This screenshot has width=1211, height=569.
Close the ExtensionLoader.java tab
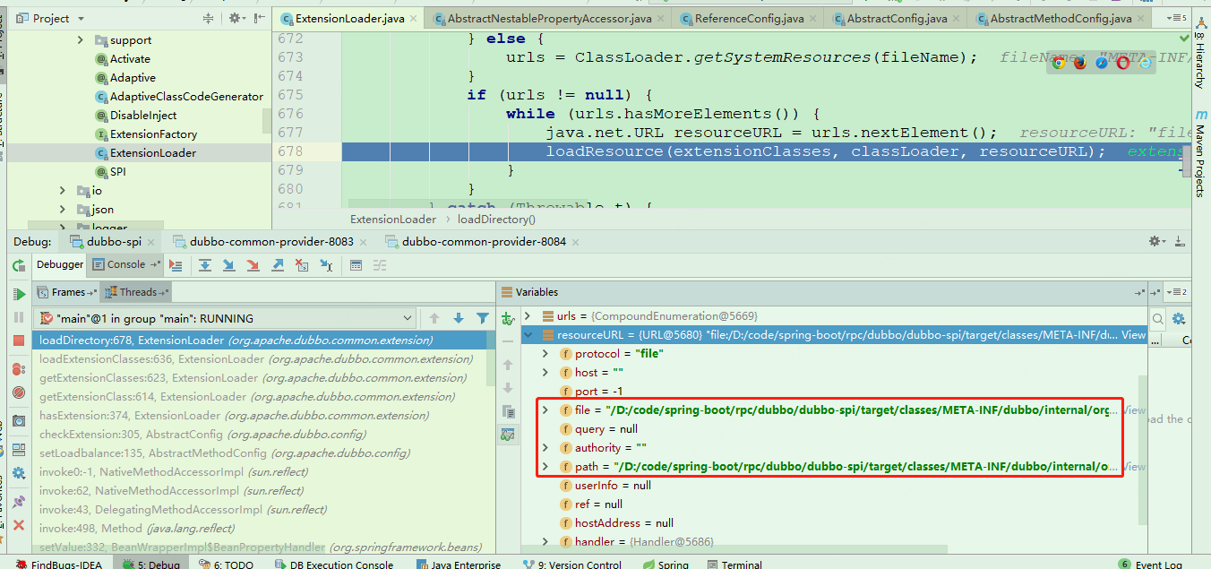[415, 19]
